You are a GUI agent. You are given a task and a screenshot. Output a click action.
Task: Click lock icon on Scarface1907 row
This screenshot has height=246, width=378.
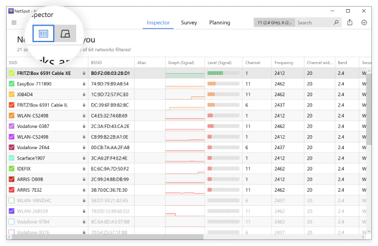[84, 158]
